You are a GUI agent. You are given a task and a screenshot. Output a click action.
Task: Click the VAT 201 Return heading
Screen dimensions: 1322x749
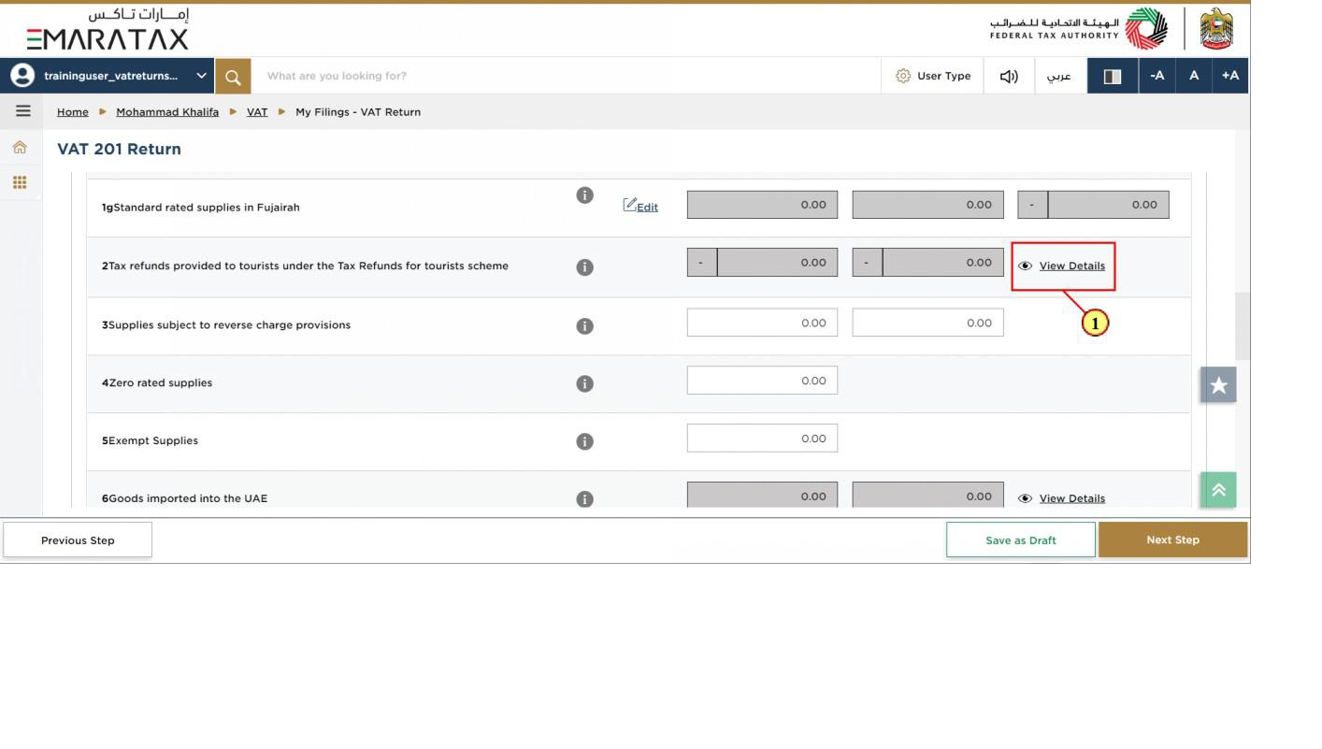(119, 150)
